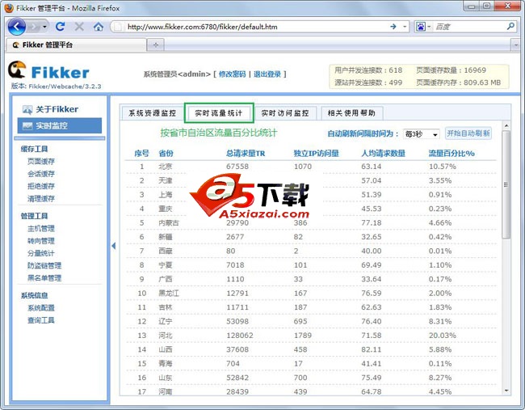Reload the page with refresh icon
Image resolution: width=525 pixels, height=410 pixels.
(61, 27)
